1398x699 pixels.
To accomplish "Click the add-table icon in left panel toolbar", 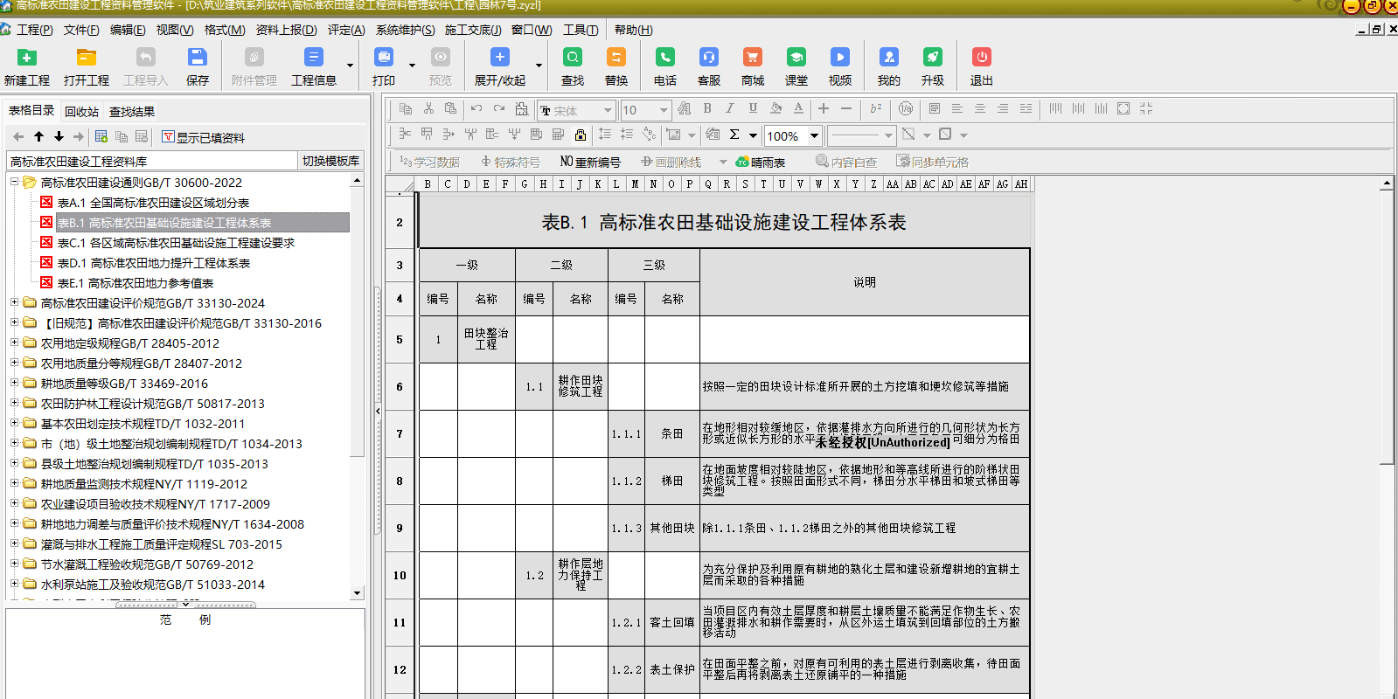I will [101, 136].
